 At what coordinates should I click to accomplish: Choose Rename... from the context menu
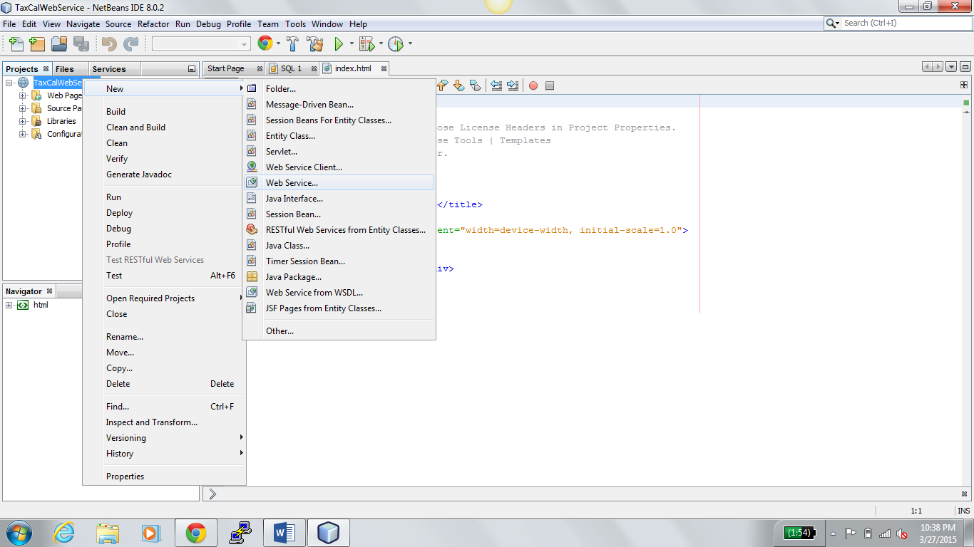164,337
